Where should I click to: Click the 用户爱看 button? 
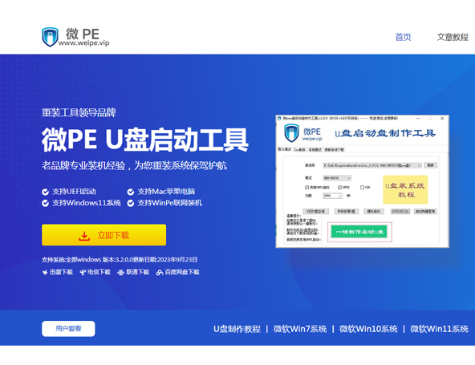(68, 329)
